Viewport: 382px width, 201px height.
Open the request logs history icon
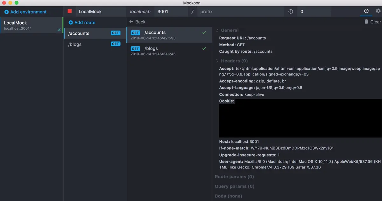click(366, 11)
